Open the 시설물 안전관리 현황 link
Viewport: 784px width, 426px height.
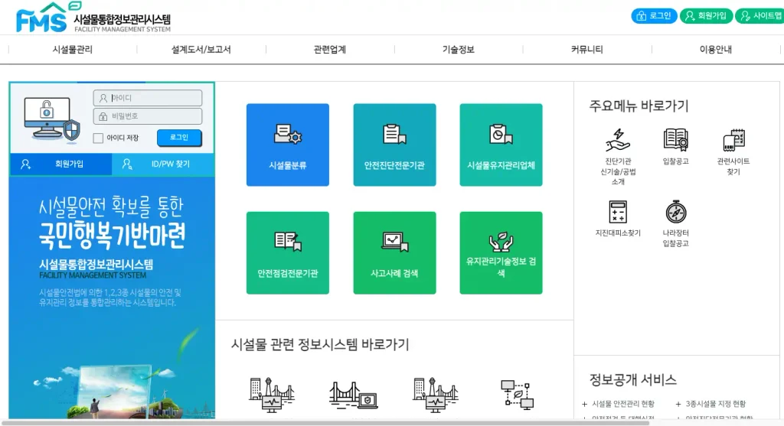(623, 404)
